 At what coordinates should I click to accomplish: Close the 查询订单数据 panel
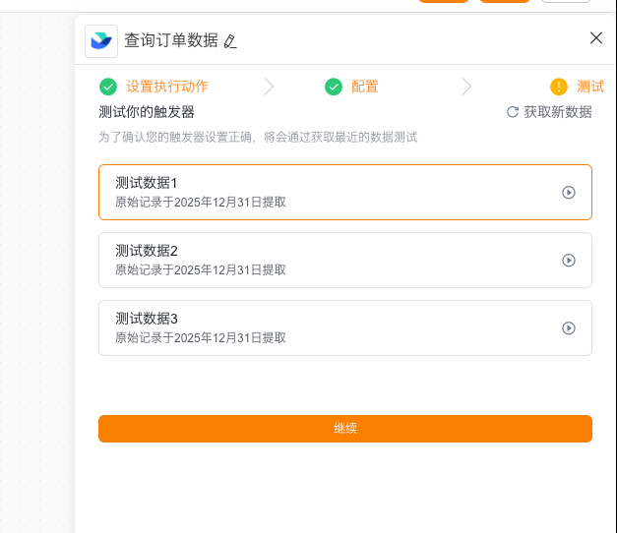(595, 38)
